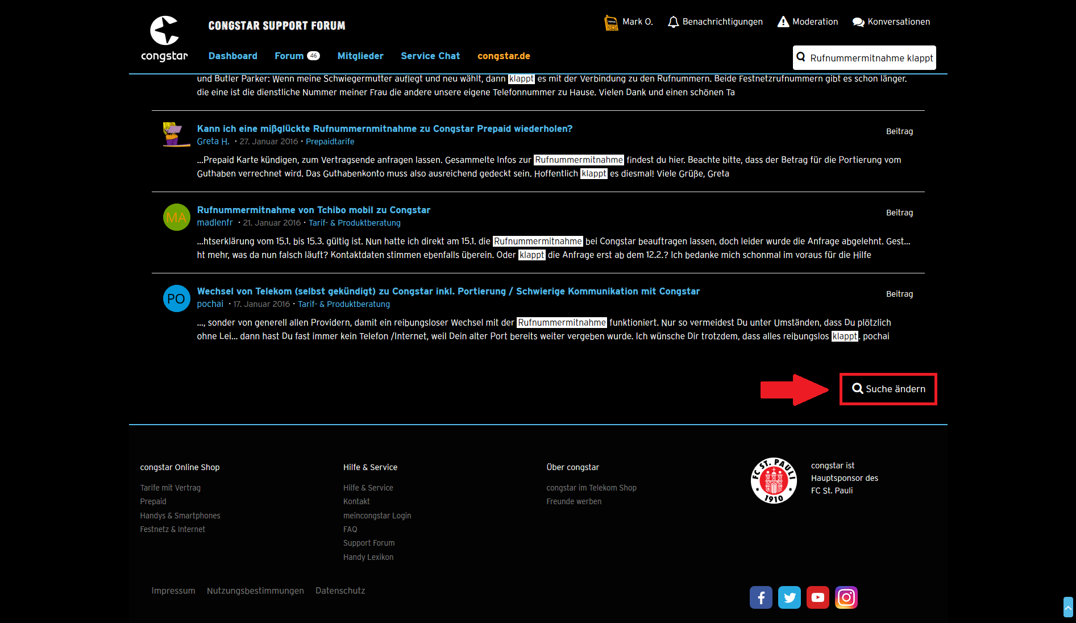Open congstar im Telekom Shop link

tap(592, 488)
